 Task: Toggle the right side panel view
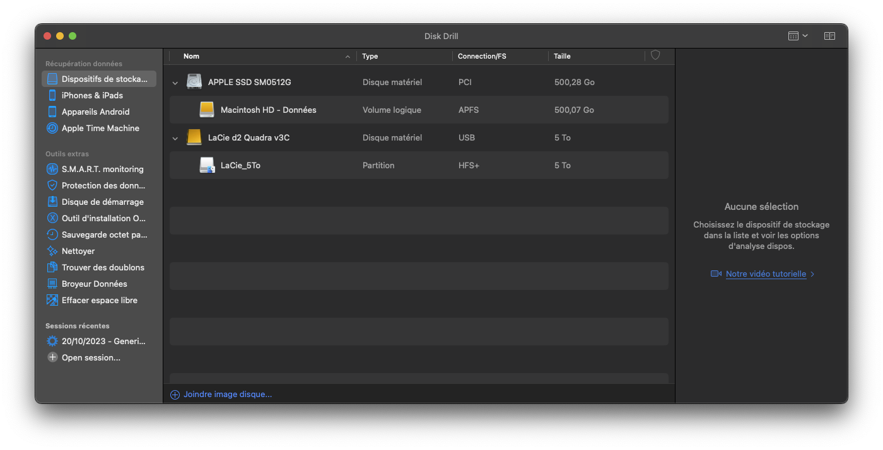coord(829,36)
